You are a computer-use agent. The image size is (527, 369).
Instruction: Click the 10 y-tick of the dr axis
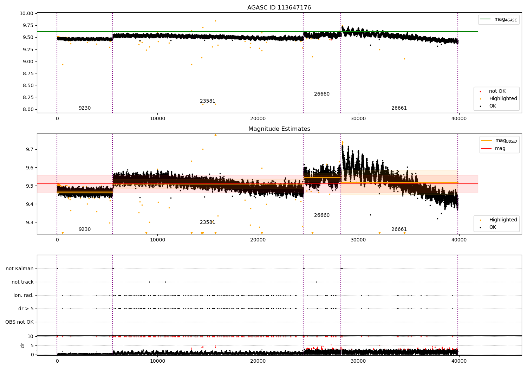coord(31,336)
